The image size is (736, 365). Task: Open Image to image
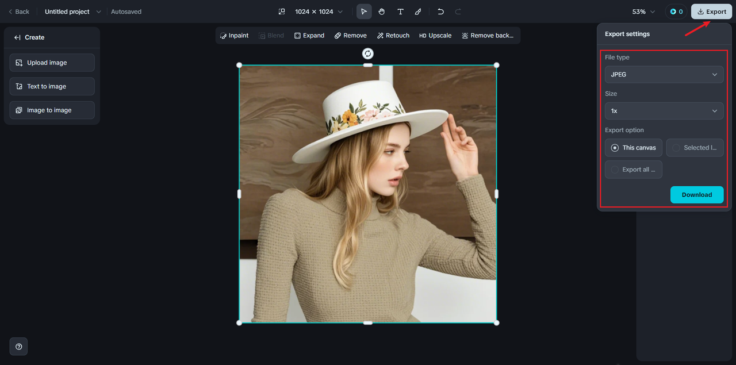point(52,110)
